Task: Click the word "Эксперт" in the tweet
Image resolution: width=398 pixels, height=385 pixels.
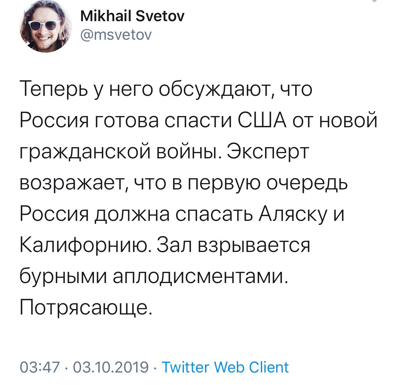Action: pos(267,152)
